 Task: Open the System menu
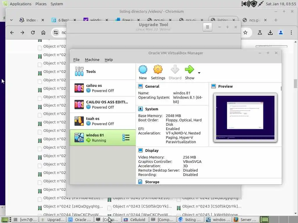point(57,4)
